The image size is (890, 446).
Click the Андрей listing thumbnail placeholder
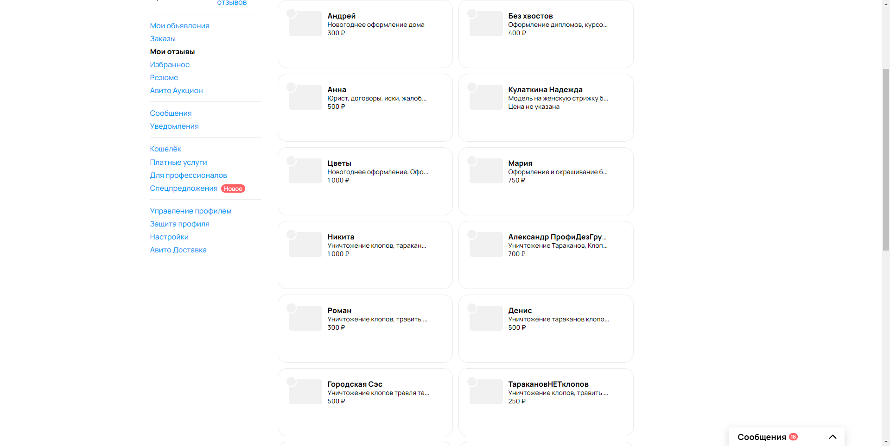pyautogui.click(x=305, y=24)
